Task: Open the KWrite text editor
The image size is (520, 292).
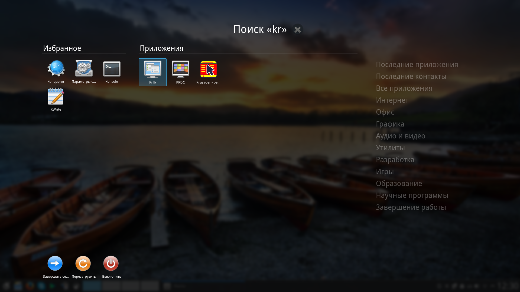Action: (56, 99)
